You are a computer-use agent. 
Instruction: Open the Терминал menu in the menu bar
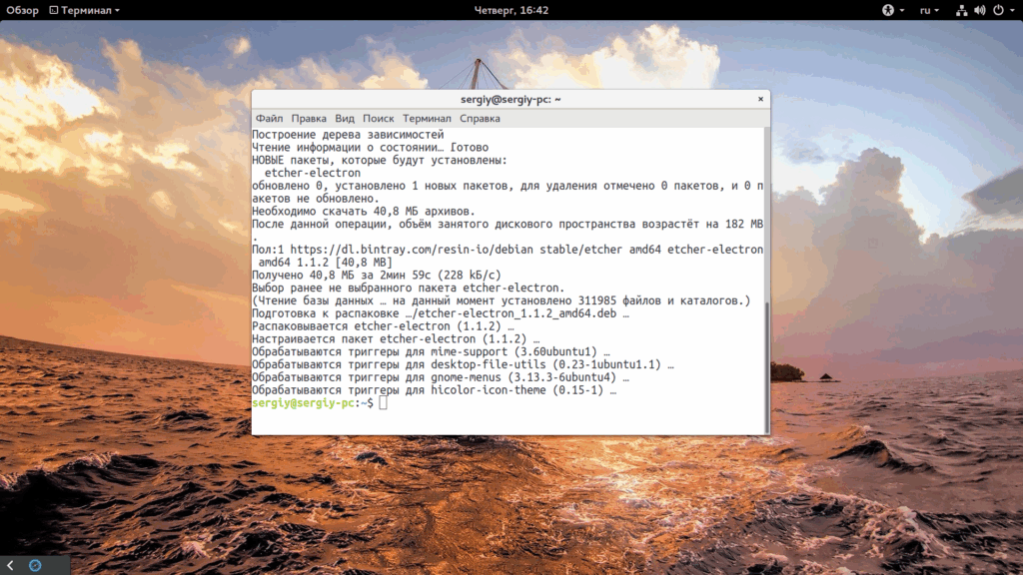[427, 119]
